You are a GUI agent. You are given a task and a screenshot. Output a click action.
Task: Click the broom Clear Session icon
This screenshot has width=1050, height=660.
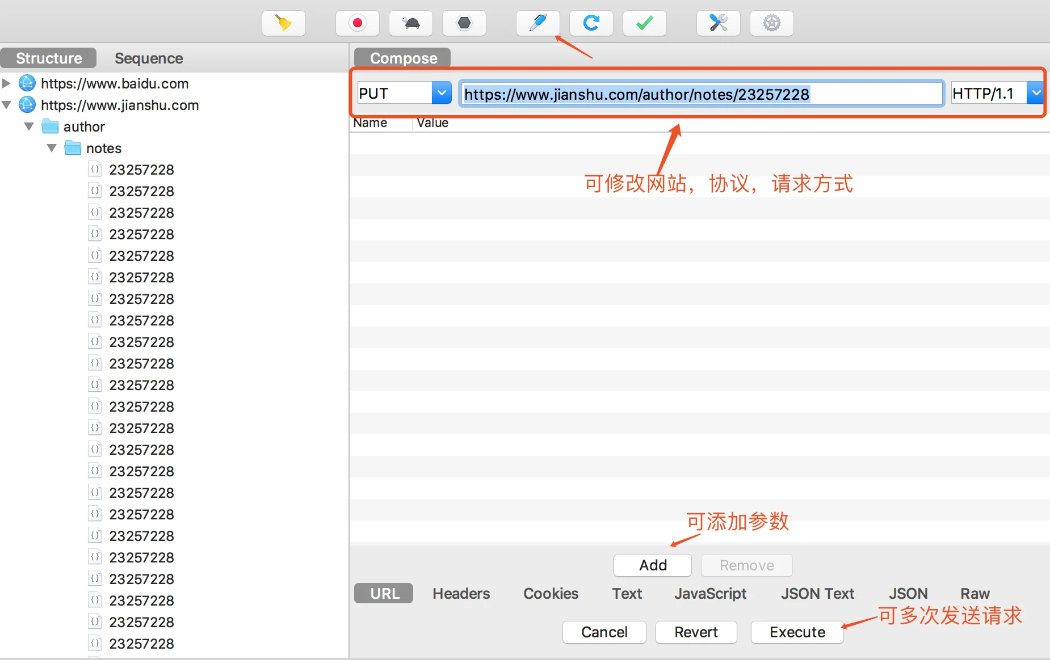tap(284, 23)
